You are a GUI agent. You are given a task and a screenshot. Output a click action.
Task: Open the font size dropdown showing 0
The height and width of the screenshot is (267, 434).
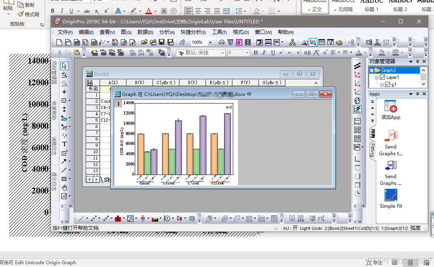pyautogui.click(x=247, y=53)
